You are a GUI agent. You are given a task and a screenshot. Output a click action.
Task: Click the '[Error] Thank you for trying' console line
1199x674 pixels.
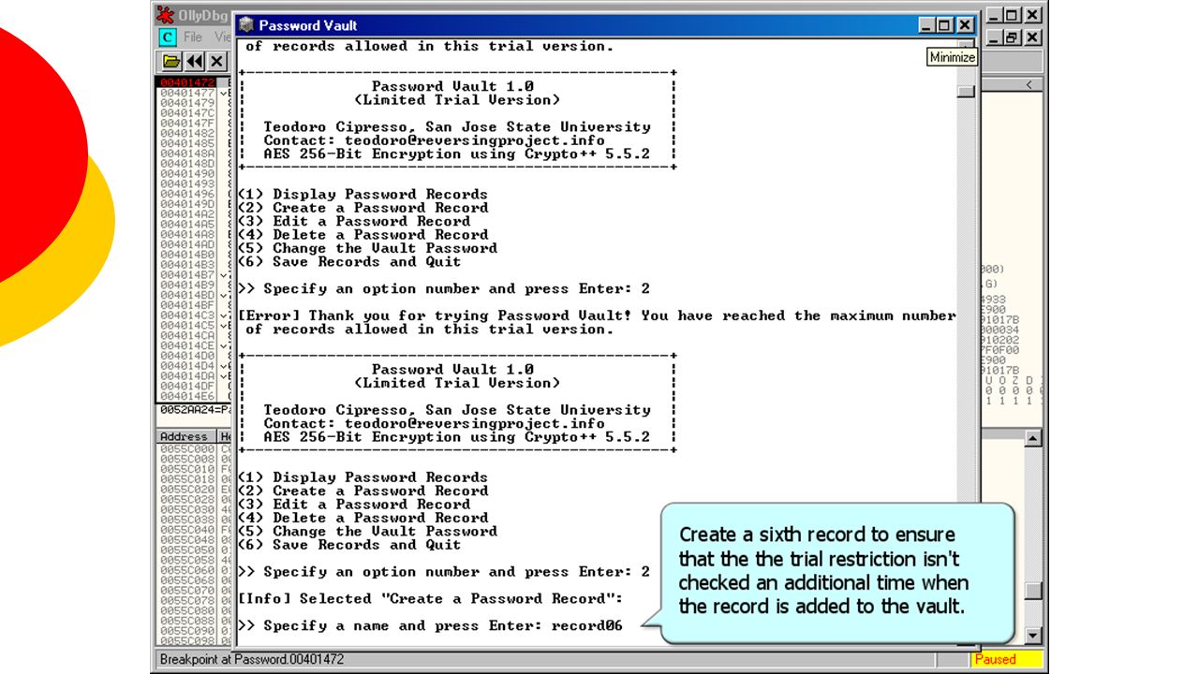[598, 315]
